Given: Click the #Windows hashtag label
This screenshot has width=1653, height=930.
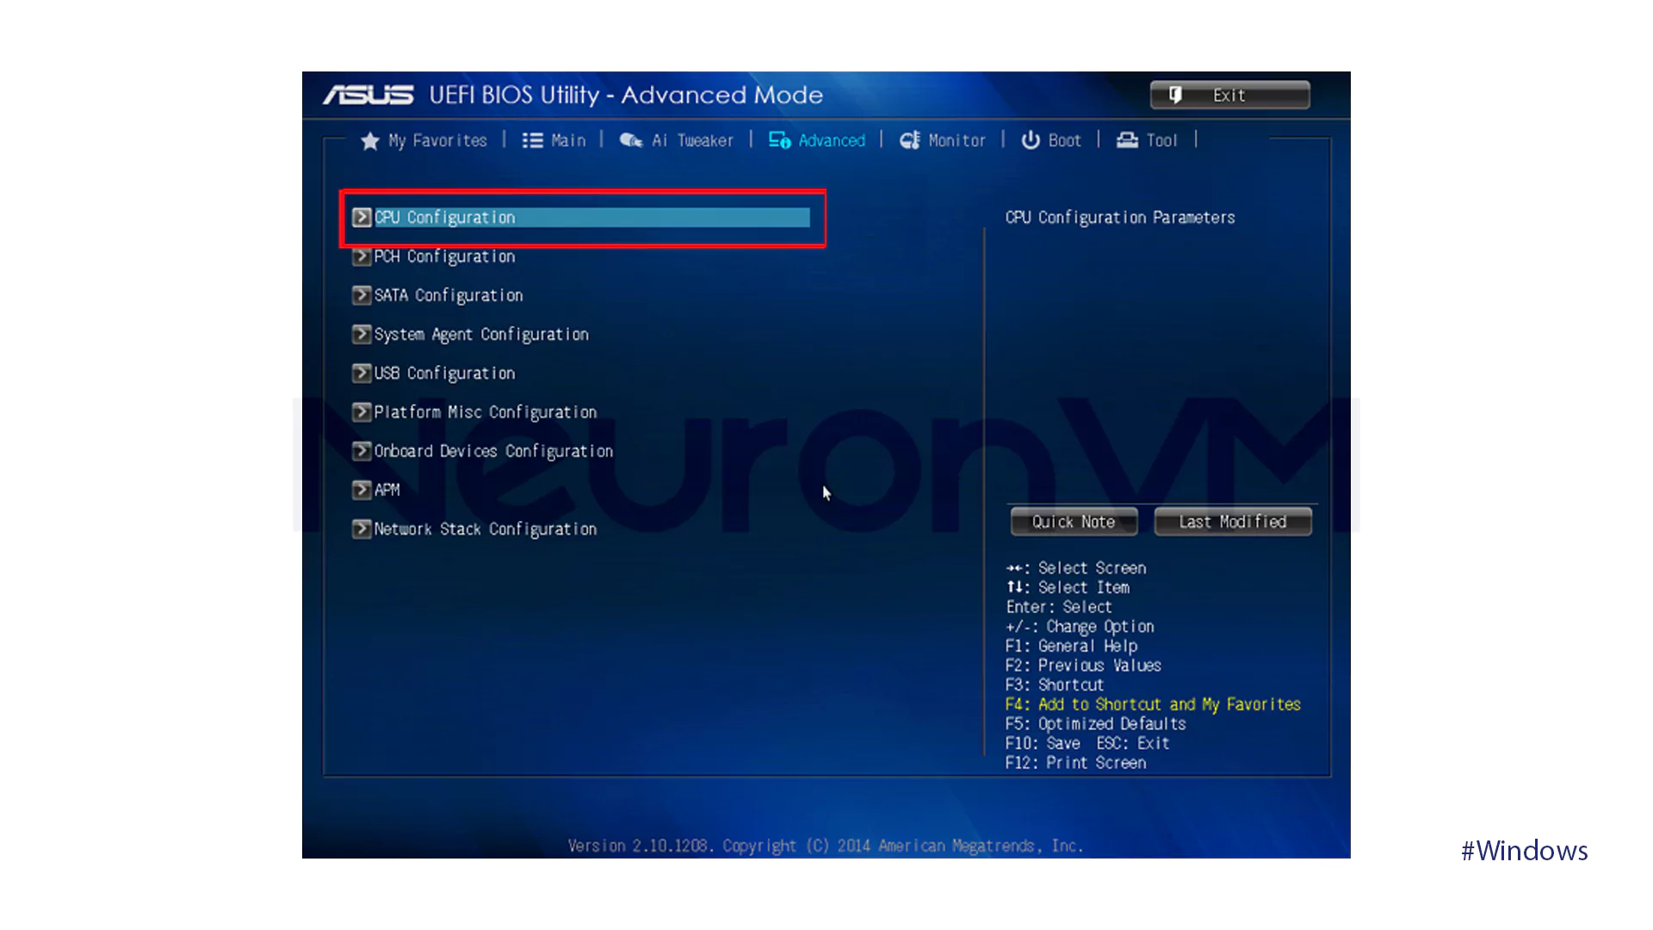Looking at the screenshot, I should (x=1525, y=851).
